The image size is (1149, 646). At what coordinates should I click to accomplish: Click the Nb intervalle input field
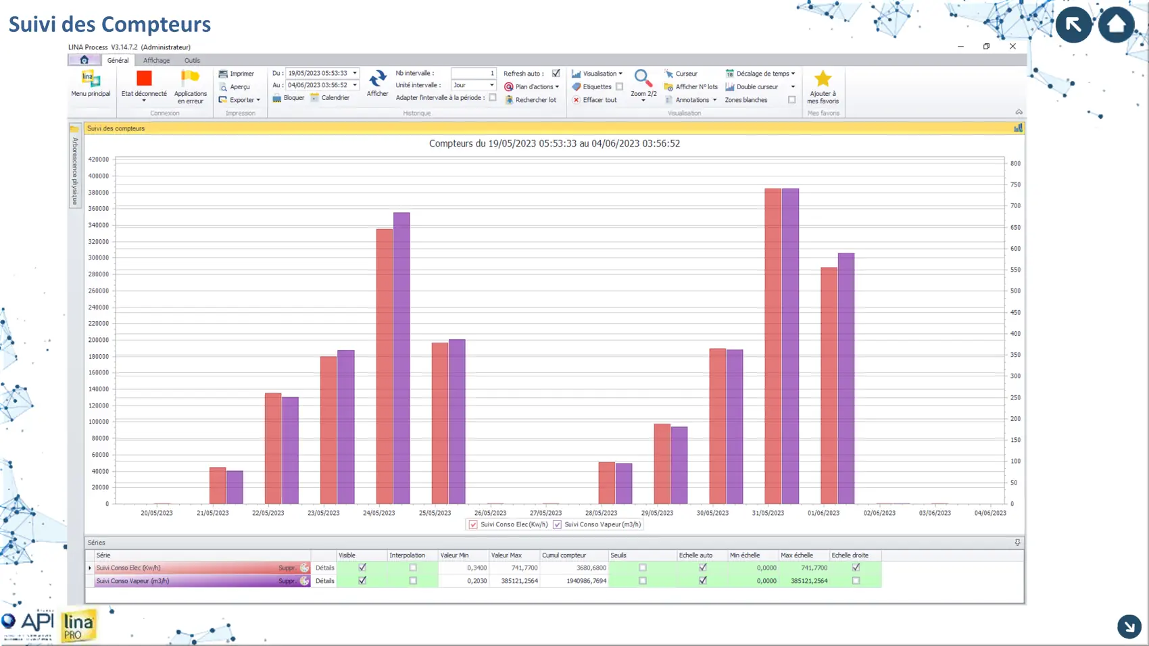[473, 73]
